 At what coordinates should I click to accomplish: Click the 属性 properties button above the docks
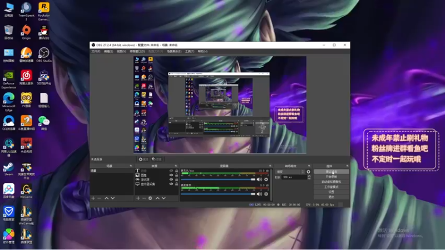click(144, 159)
